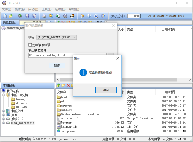Close the 制作软盘映像 dialog
The height and width of the screenshot is (142, 193).
click(113, 25)
